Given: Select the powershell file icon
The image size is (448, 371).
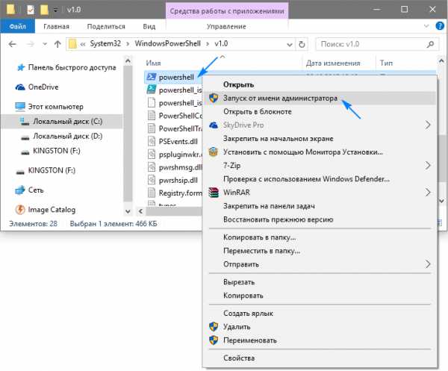Looking at the screenshot, I should click(x=151, y=77).
